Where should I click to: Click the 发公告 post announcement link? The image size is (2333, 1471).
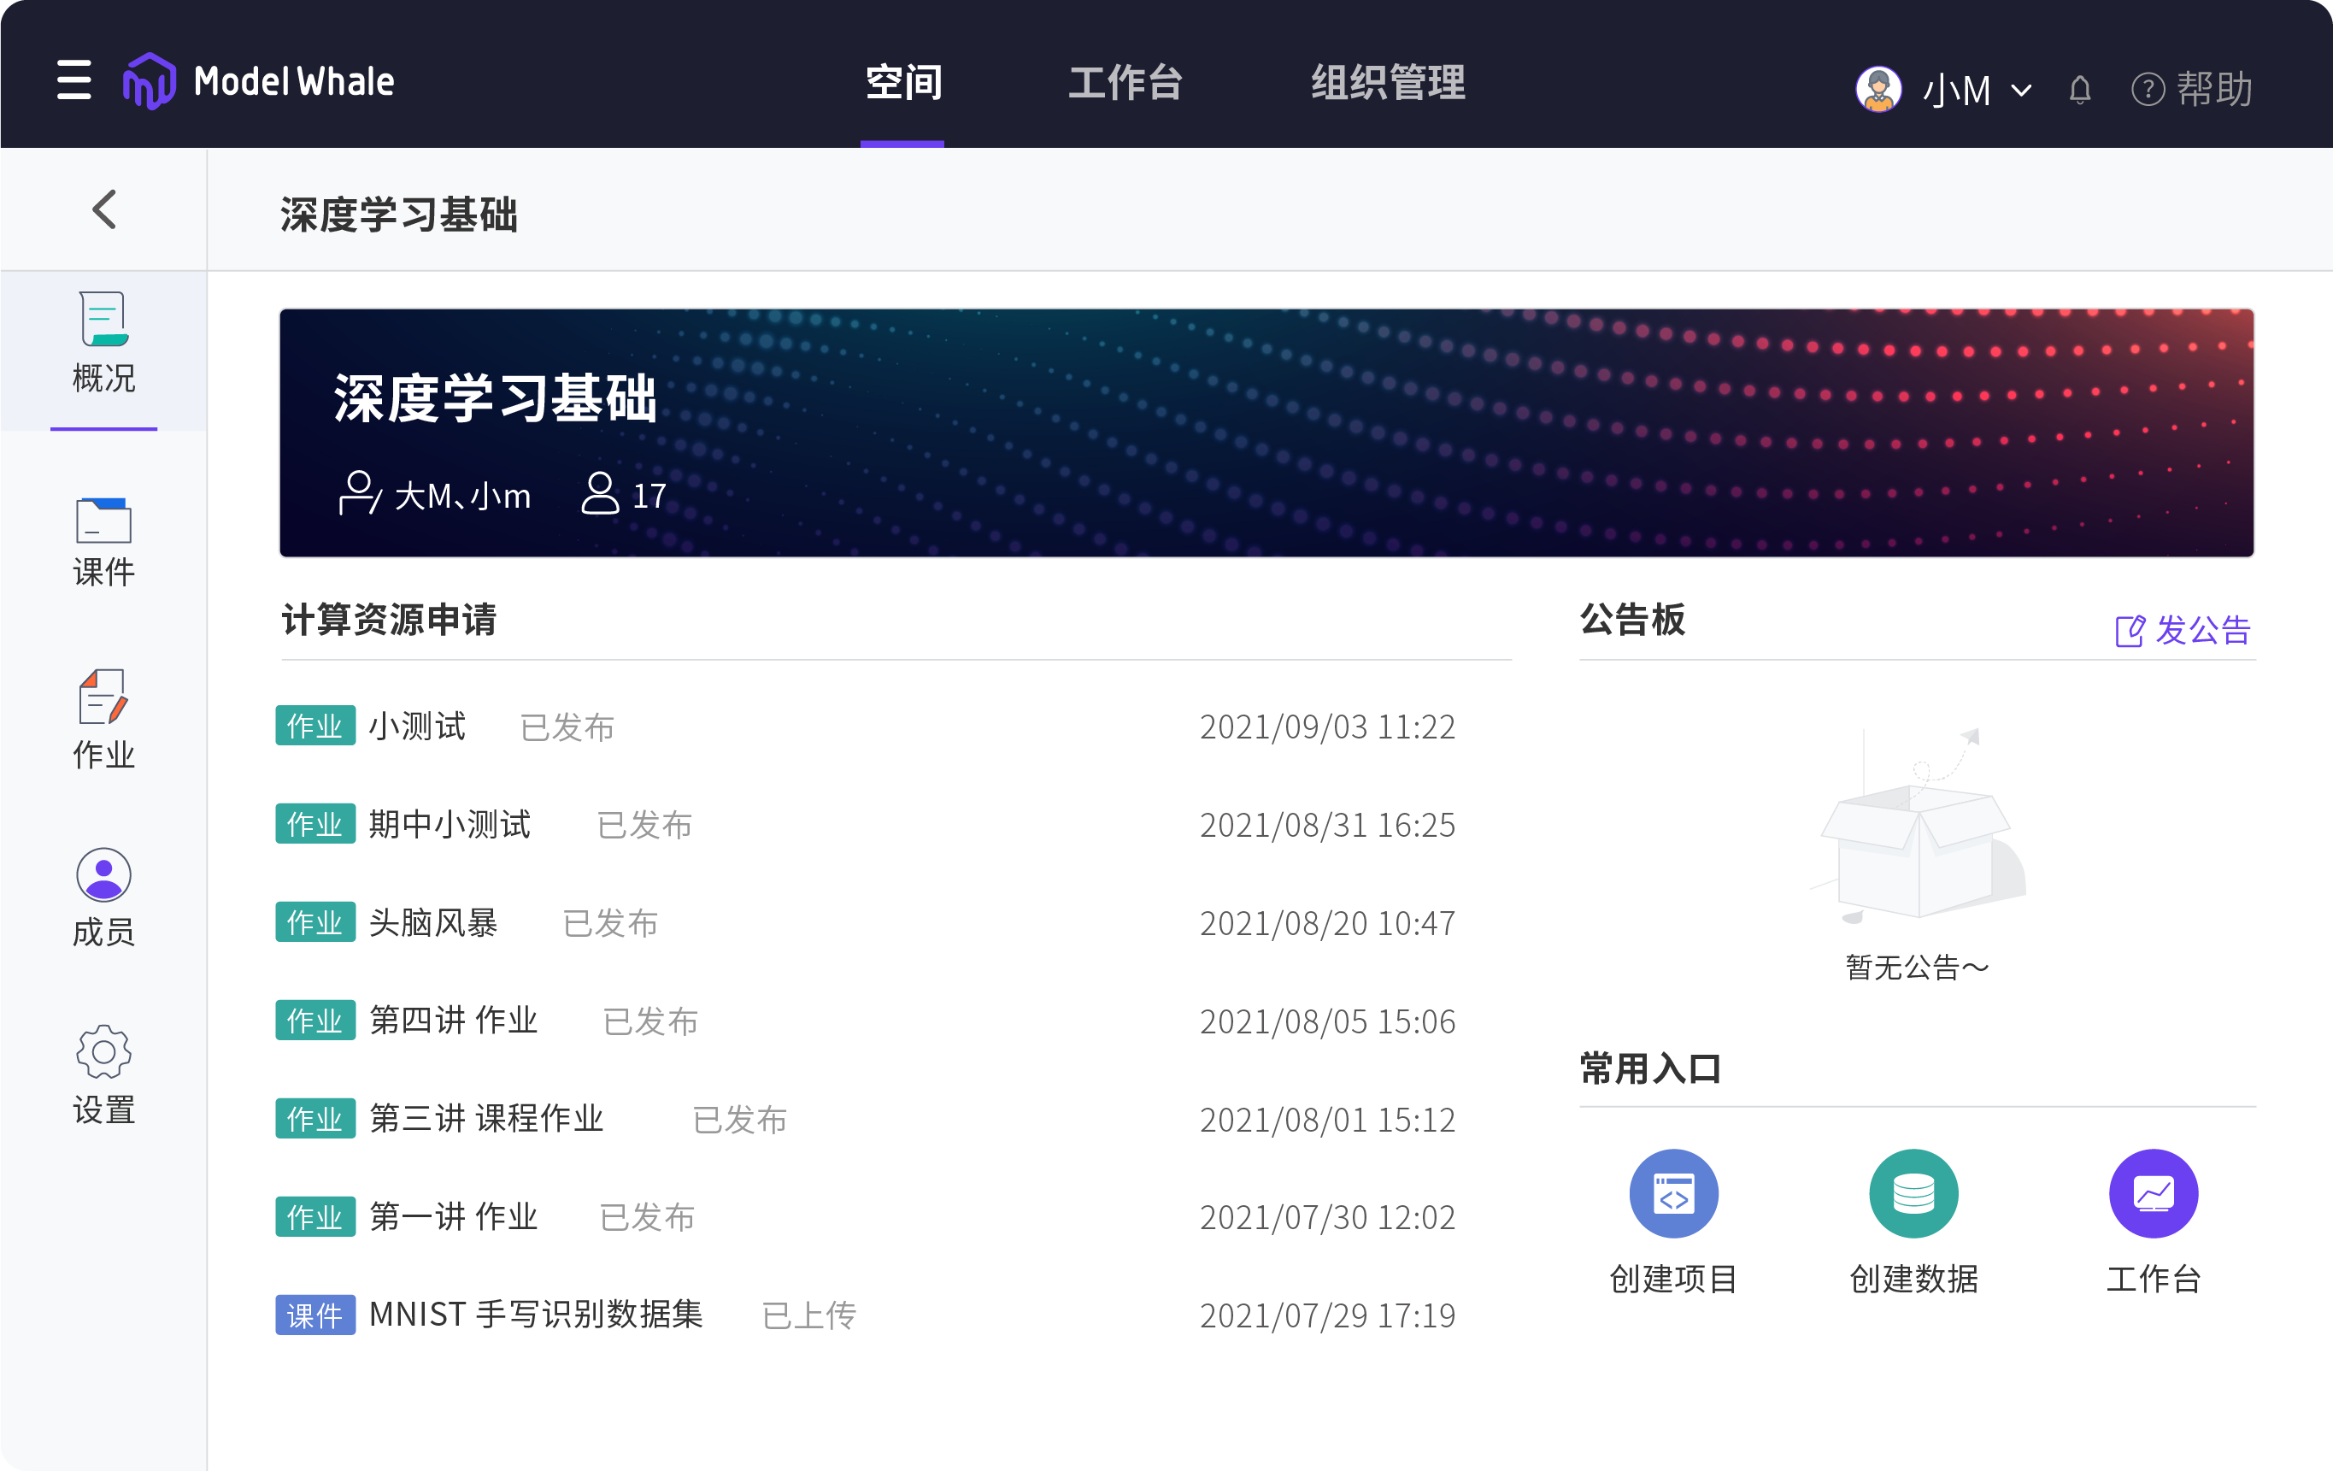(x=2183, y=631)
